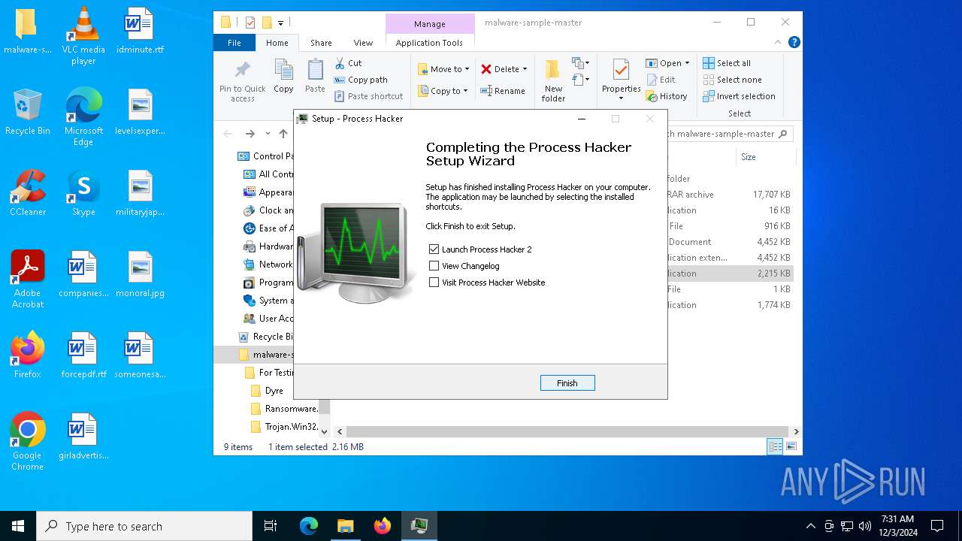This screenshot has width=962, height=541.
Task: Click Select none in ribbon
Action: [x=732, y=80]
